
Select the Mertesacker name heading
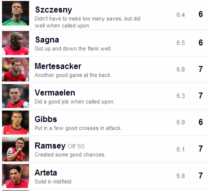58,66
